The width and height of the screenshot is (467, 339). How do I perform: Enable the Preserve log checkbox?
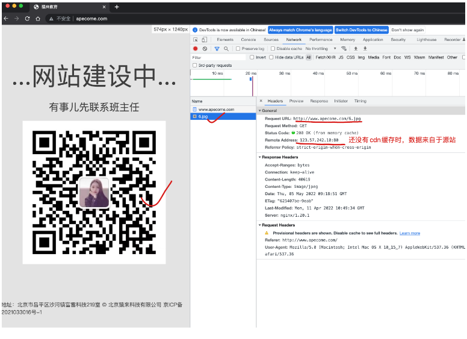click(x=238, y=49)
